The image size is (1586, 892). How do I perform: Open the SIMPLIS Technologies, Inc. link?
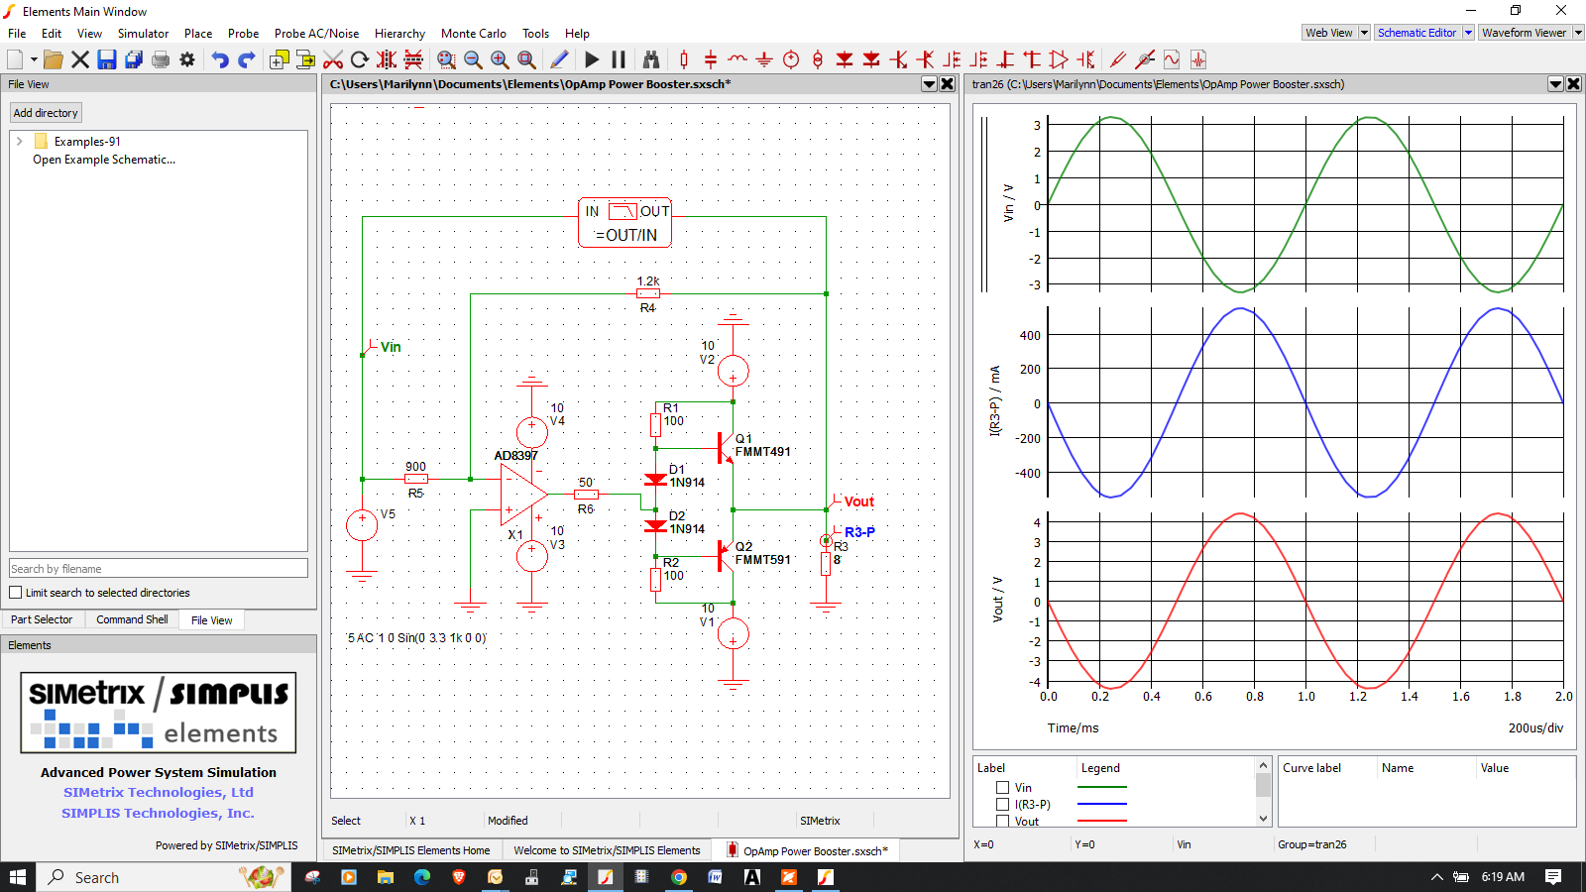(159, 813)
